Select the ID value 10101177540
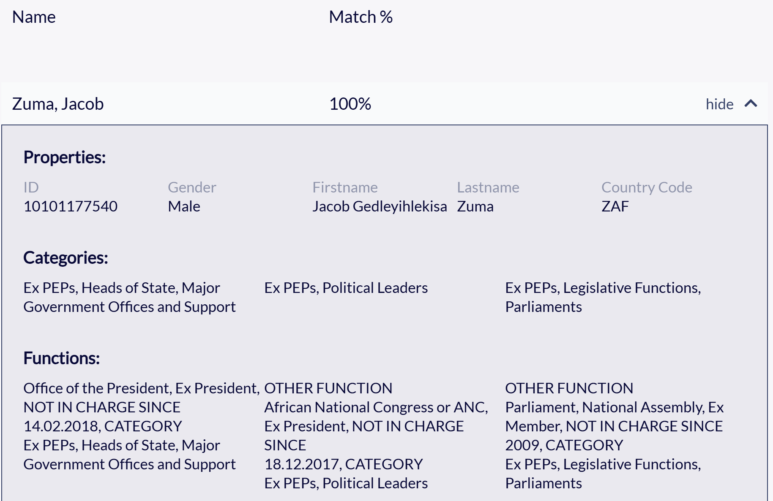This screenshot has height=501, width=773. click(x=71, y=206)
